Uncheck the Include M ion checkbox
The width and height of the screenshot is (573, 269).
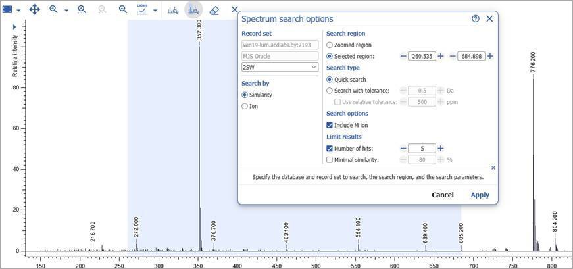tap(330, 125)
